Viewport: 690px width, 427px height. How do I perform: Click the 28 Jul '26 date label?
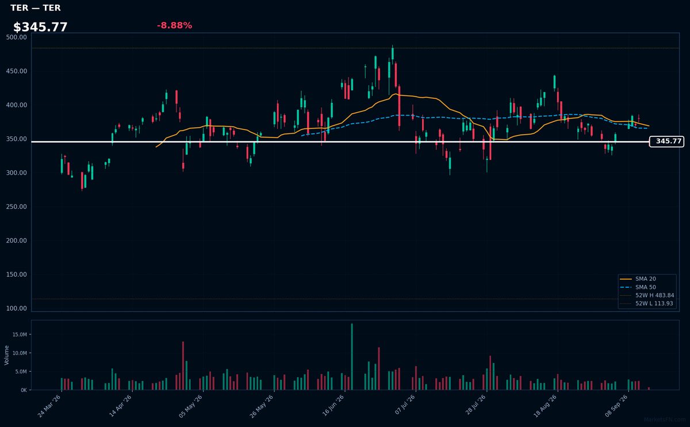pos(474,406)
